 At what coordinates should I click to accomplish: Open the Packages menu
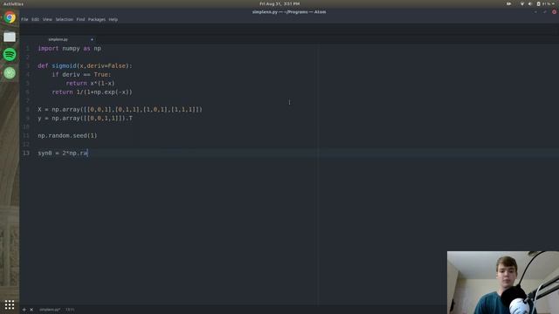[97, 19]
